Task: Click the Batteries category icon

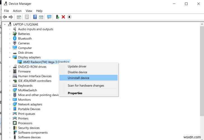Action: tap(15, 34)
